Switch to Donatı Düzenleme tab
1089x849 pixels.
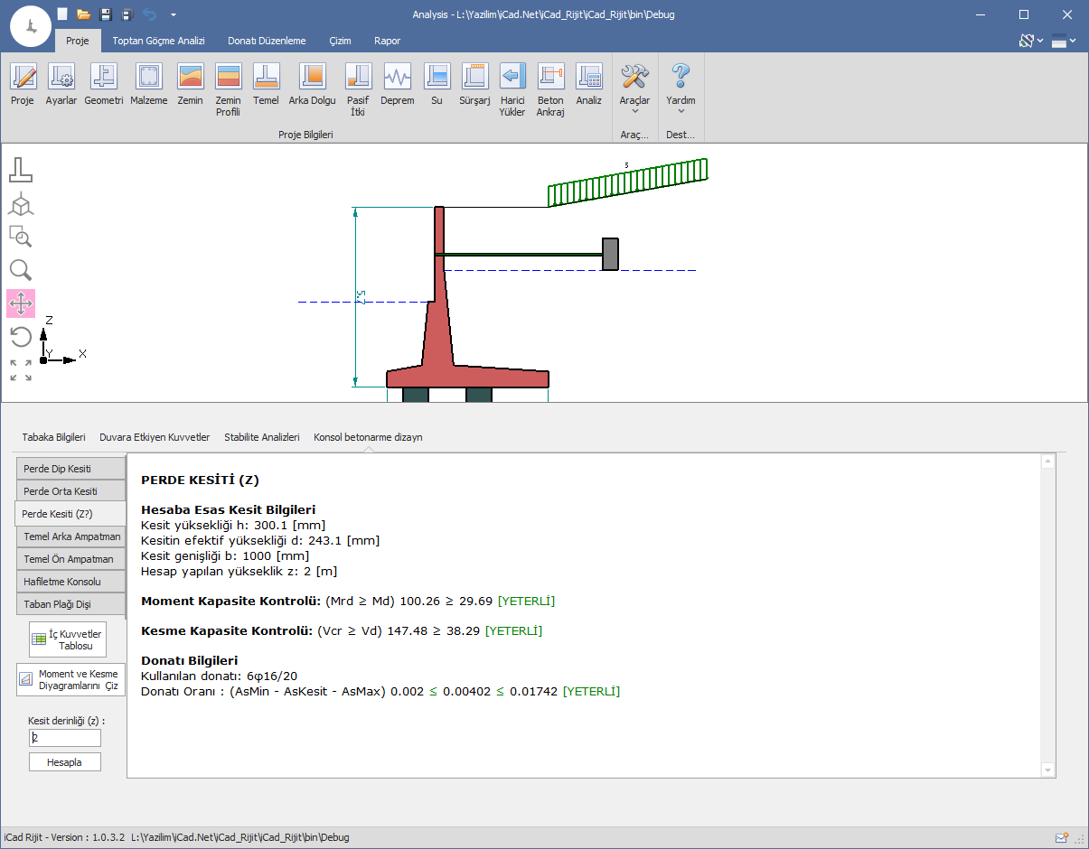pyautogui.click(x=267, y=41)
